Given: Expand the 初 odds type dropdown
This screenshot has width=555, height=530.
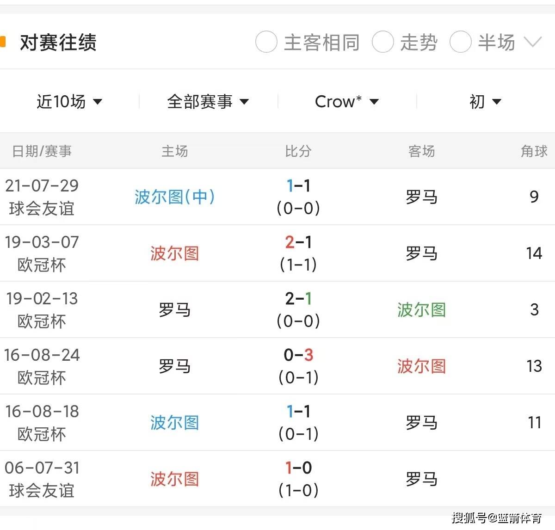Looking at the screenshot, I should click(484, 101).
